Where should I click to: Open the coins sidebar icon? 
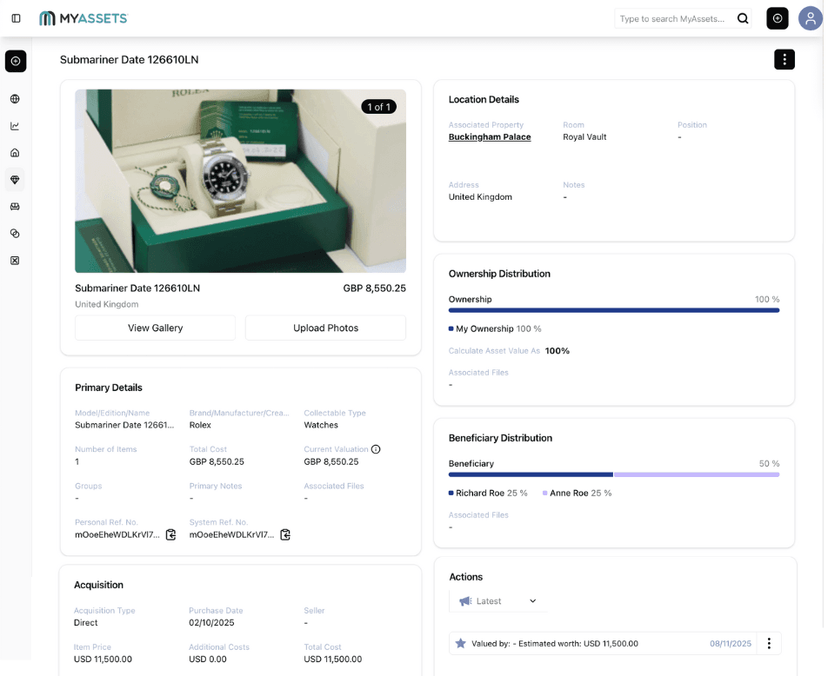(15, 233)
